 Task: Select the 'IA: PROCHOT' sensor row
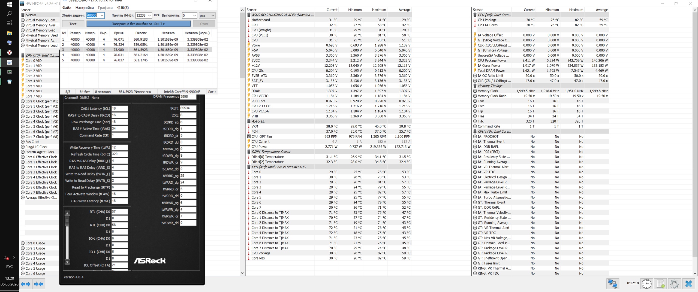tap(540, 136)
